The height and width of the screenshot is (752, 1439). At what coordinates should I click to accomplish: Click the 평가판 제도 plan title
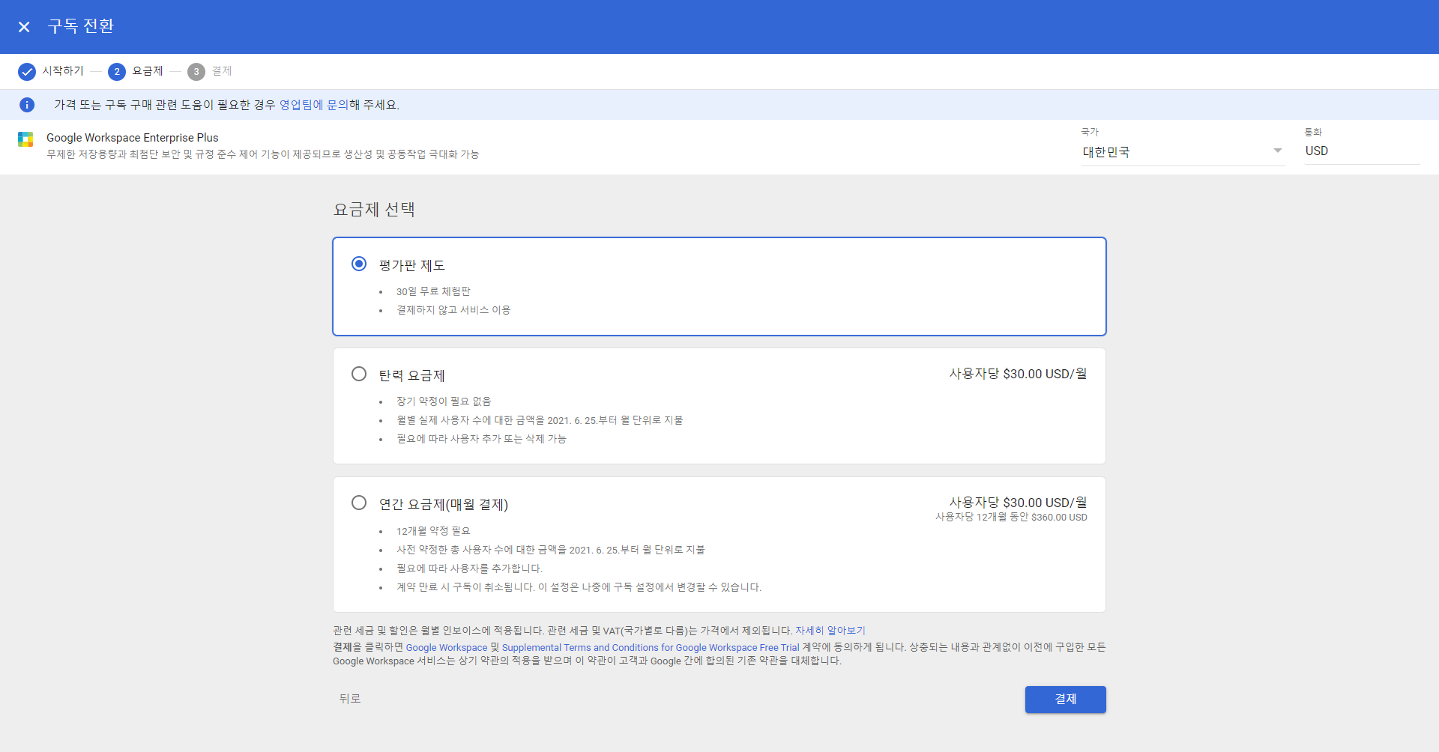coord(412,266)
